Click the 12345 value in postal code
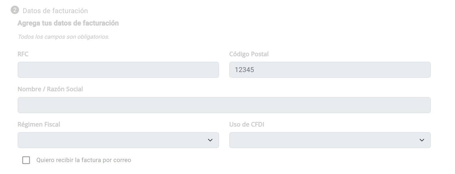Image resolution: width=455 pixels, height=174 pixels. [244, 70]
